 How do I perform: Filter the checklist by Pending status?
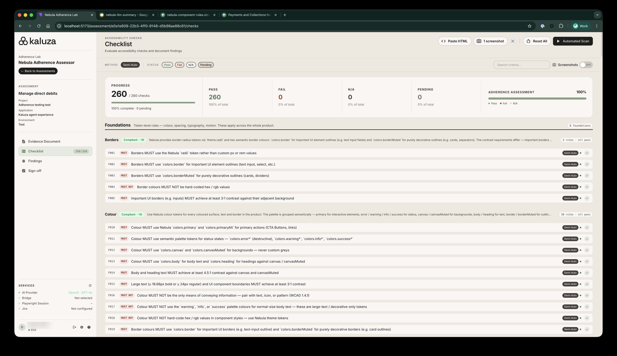206,65
